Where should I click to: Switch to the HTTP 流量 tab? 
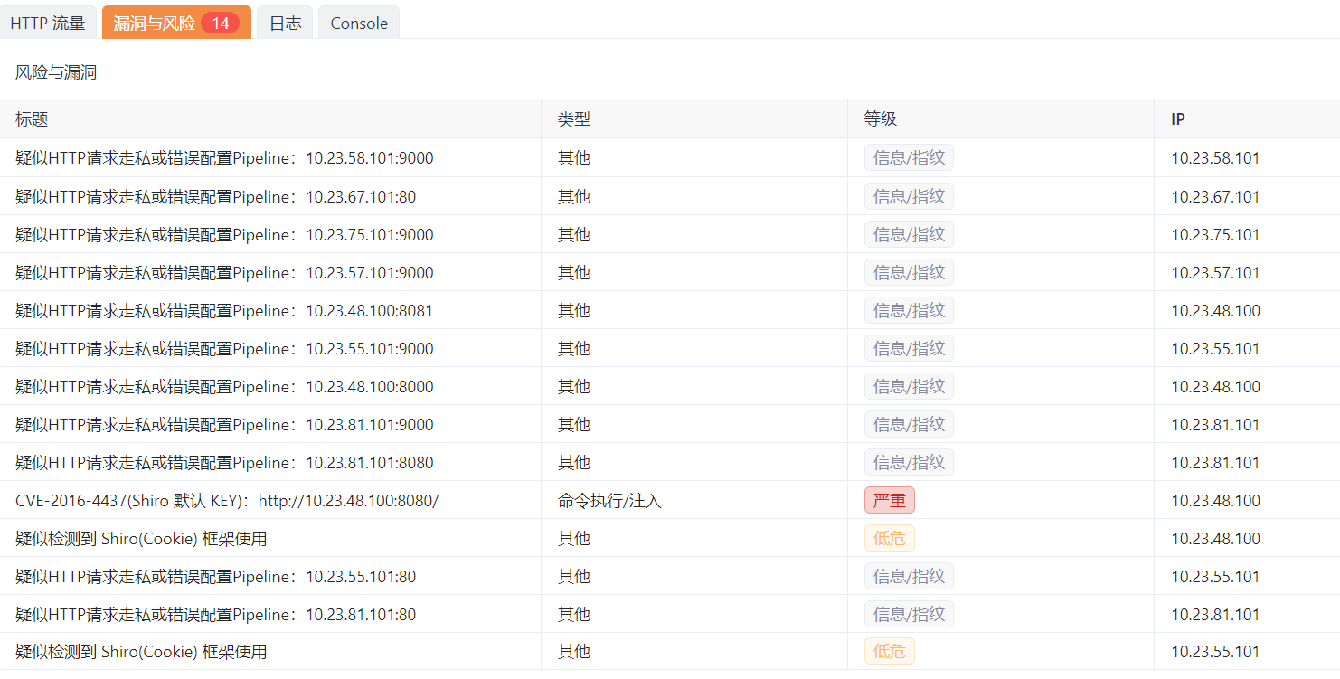click(48, 23)
